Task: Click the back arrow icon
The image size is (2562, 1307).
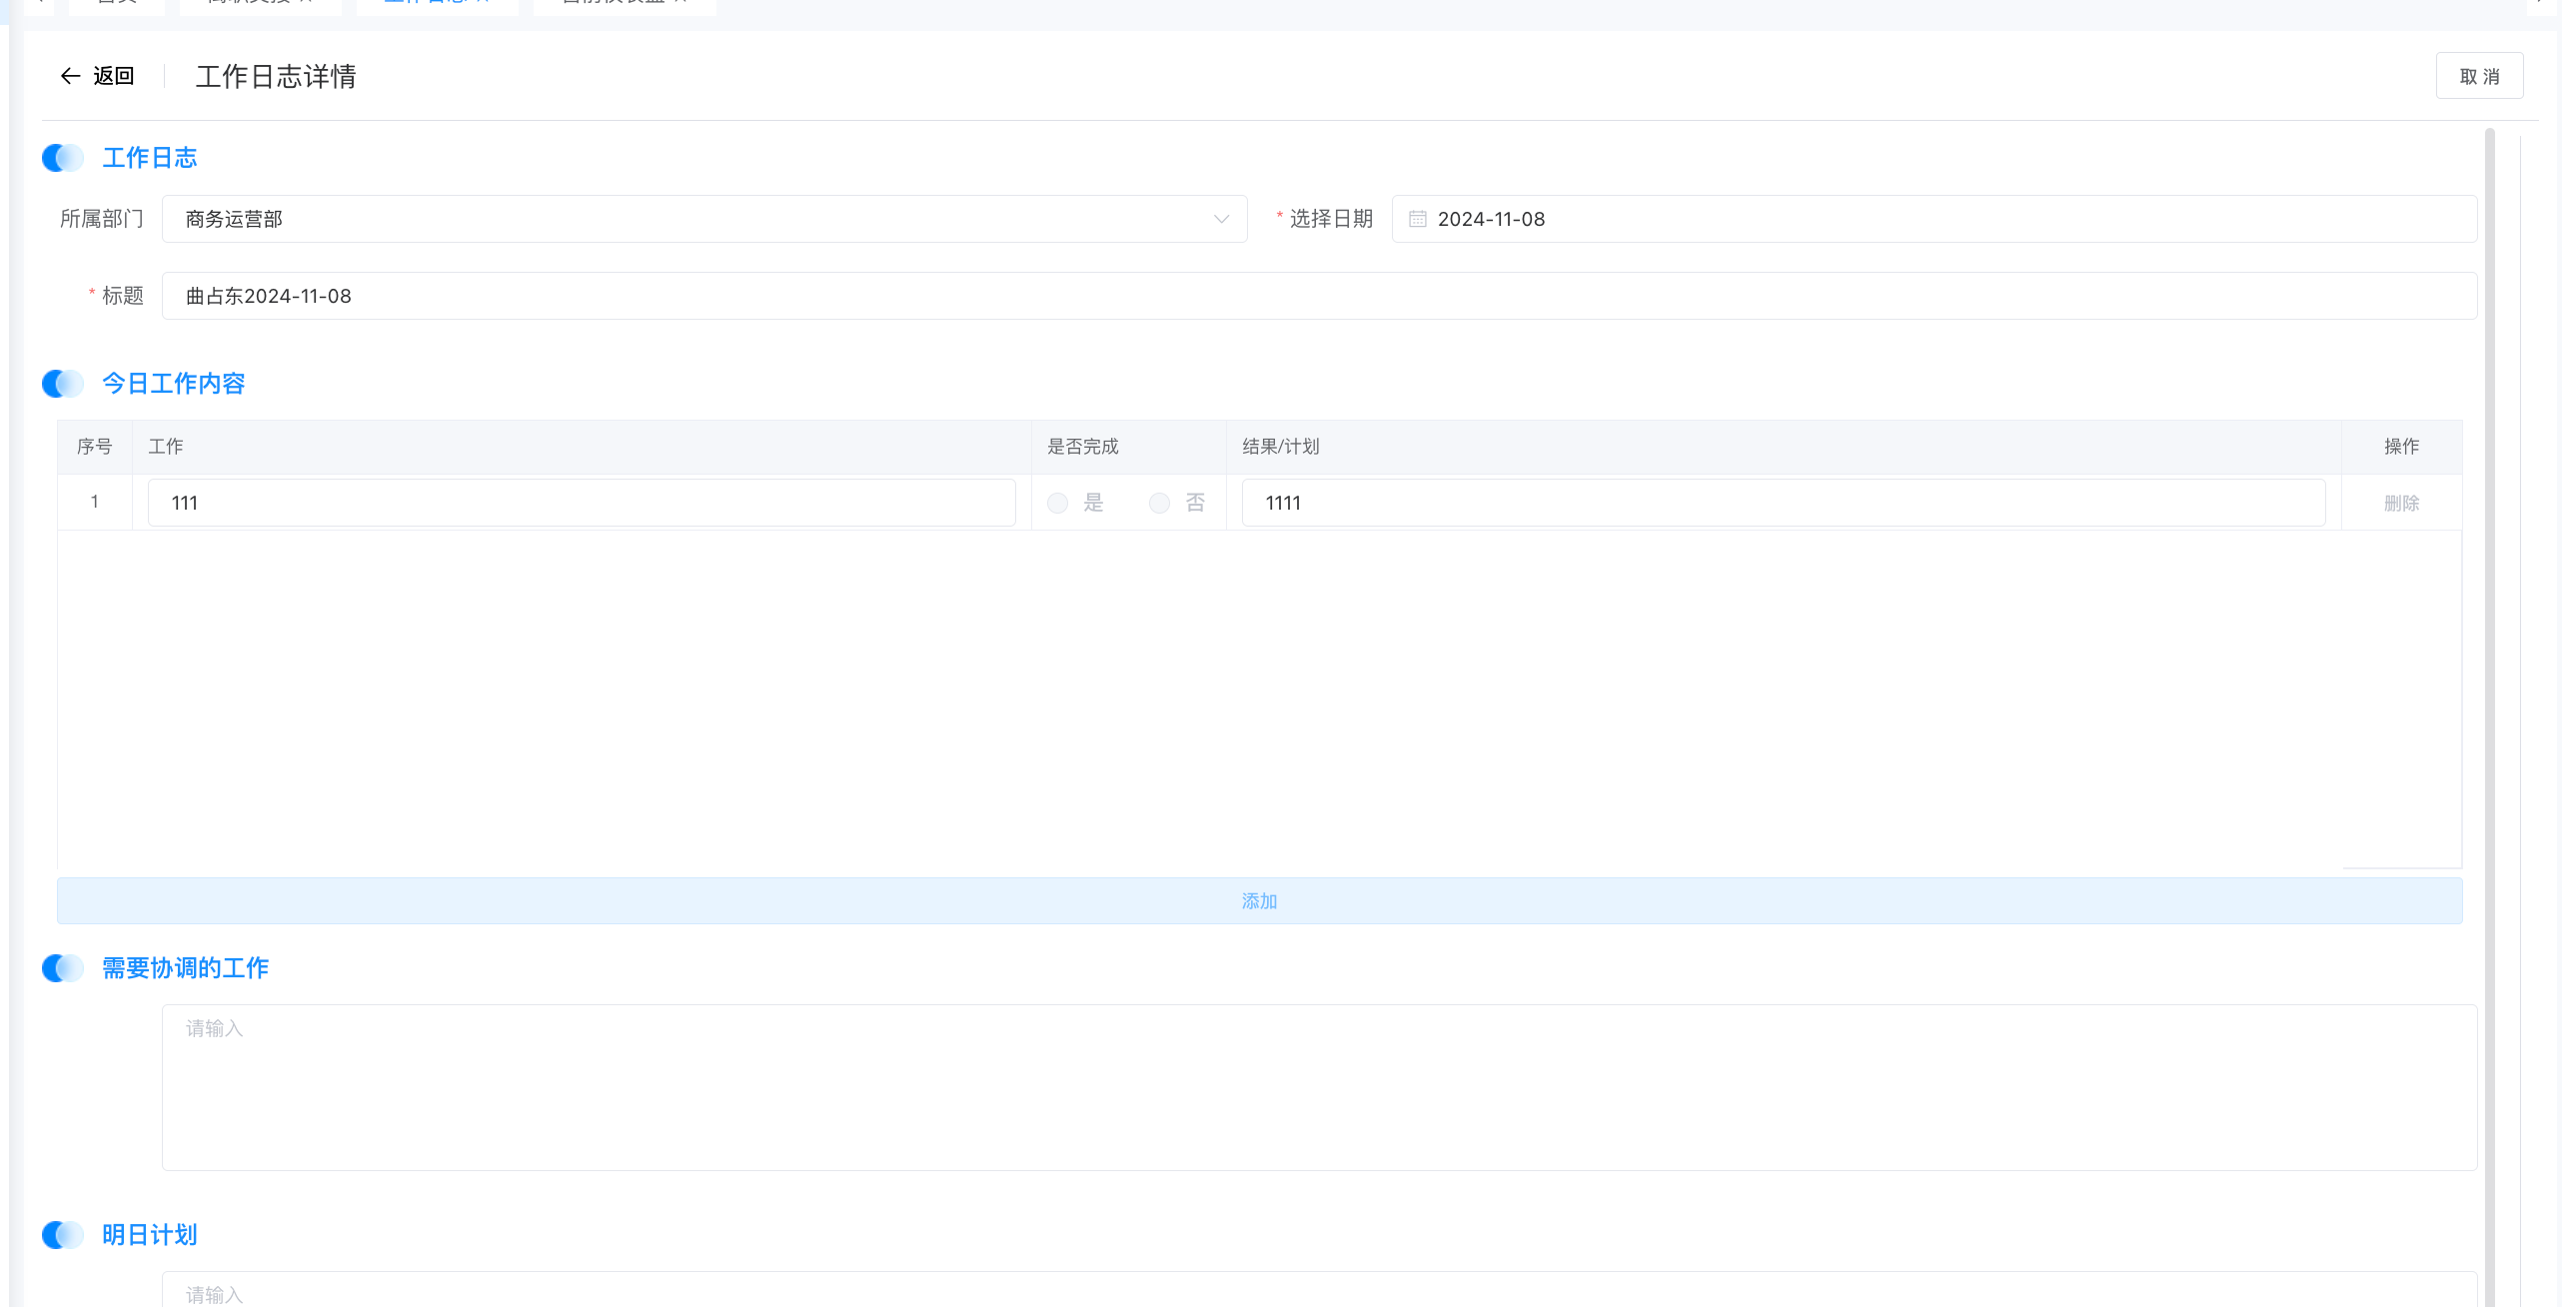Action: [x=70, y=76]
